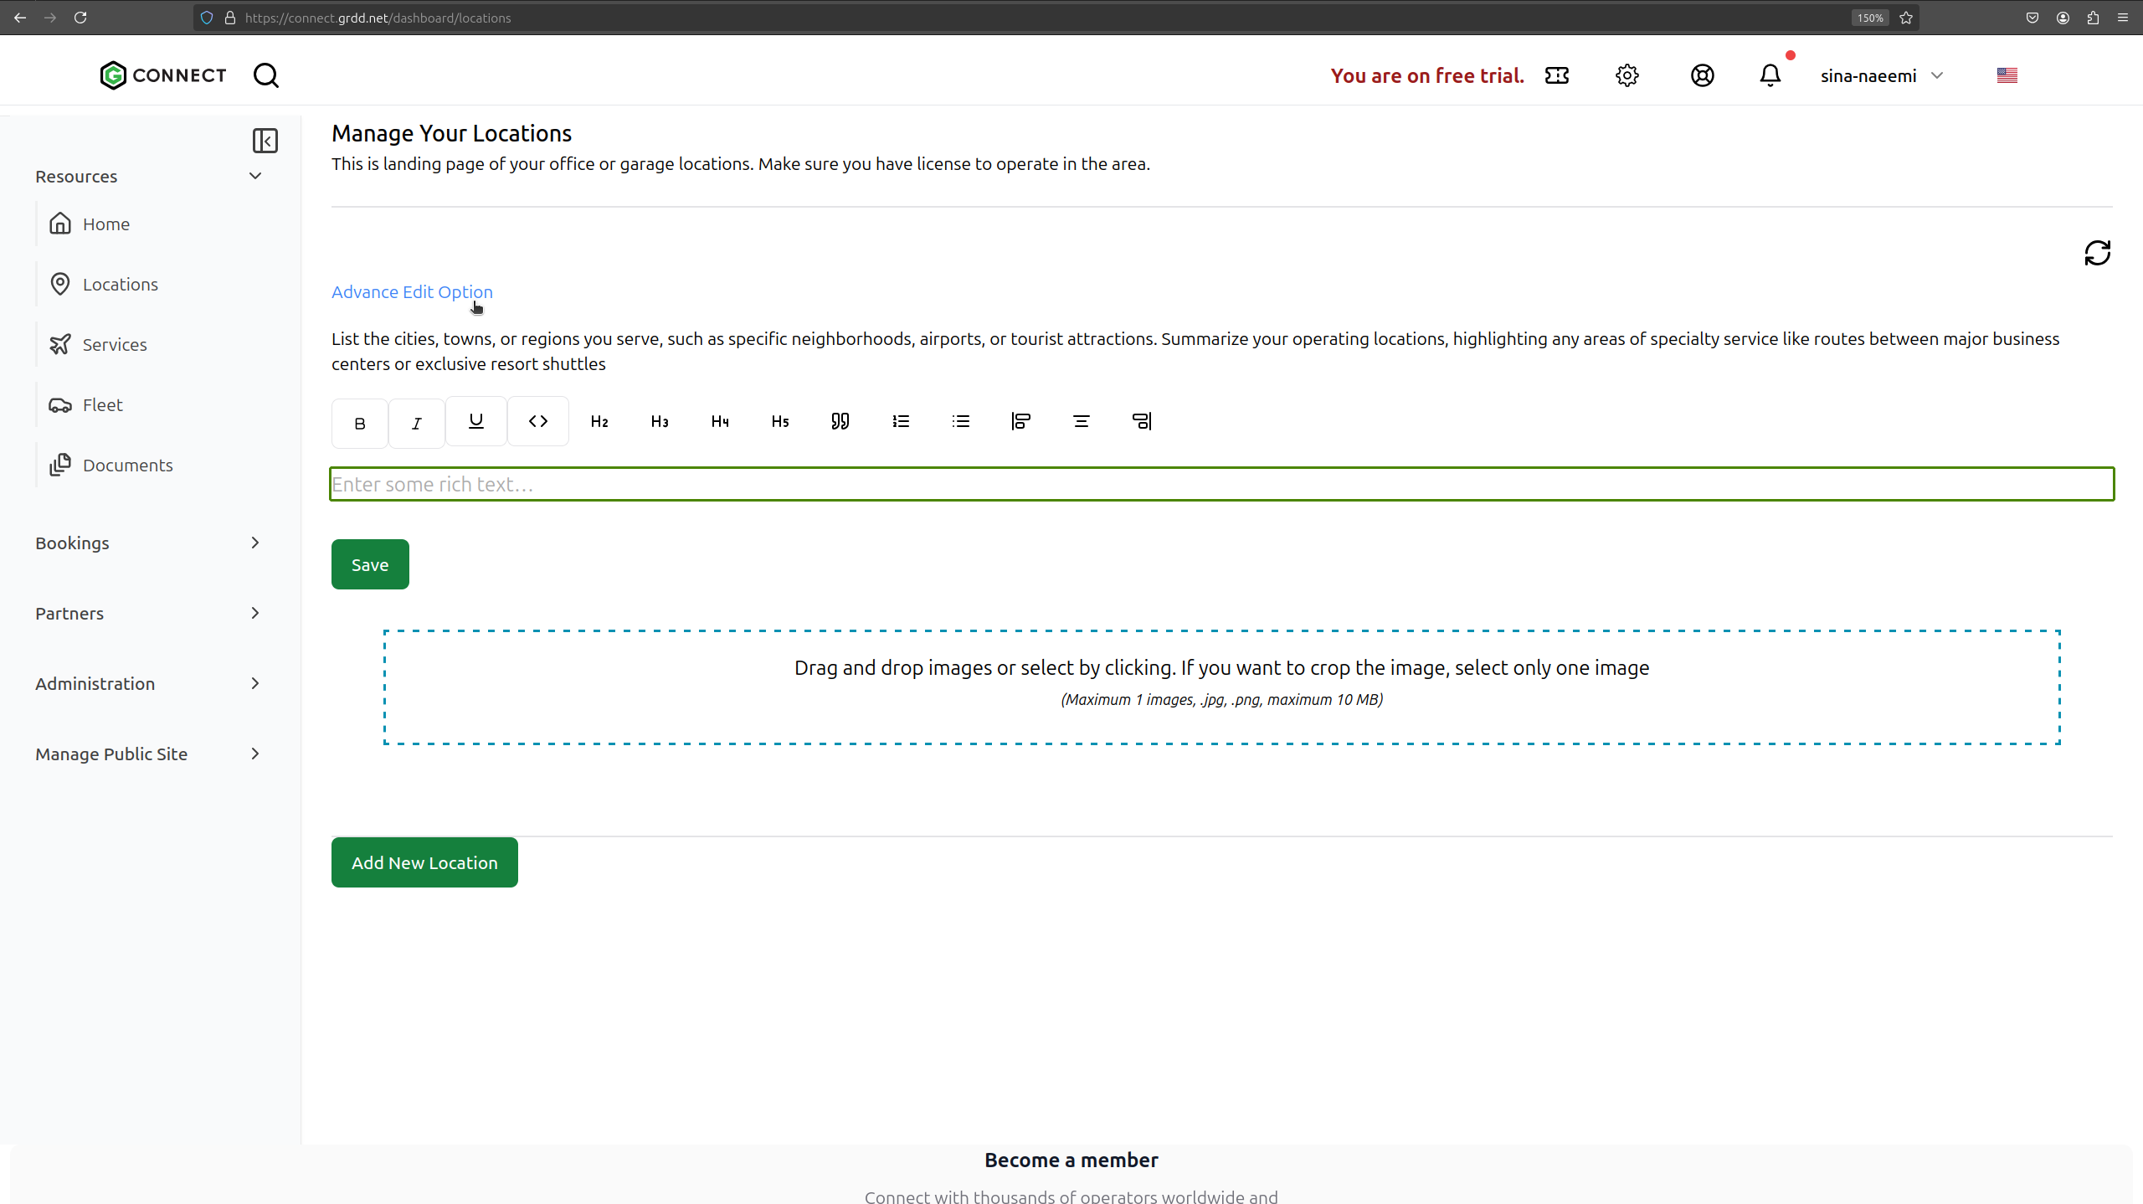Open settings gear in header
Viewport: 2143px width, 1204px height.
pyautogui.click(x=1627, y=75)
